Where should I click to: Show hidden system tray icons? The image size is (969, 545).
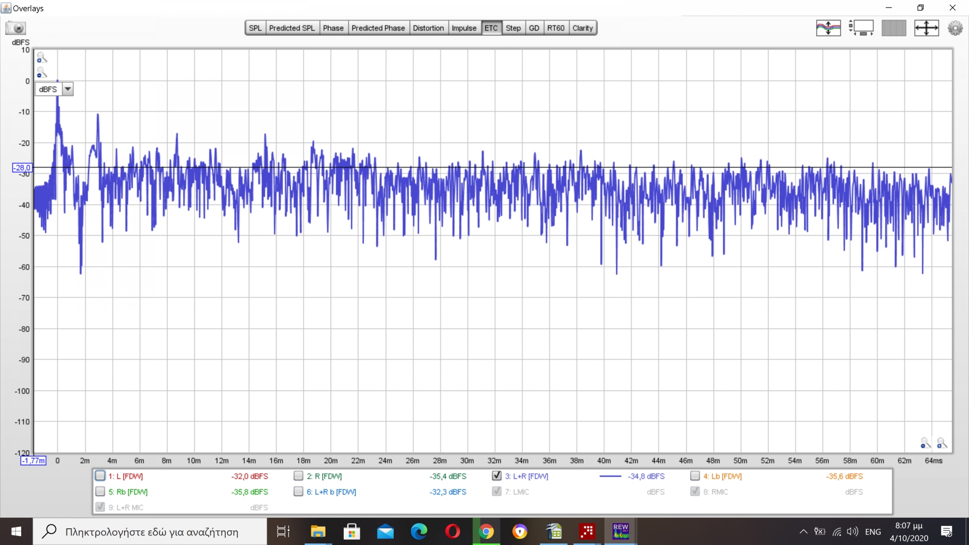[803, 531]
